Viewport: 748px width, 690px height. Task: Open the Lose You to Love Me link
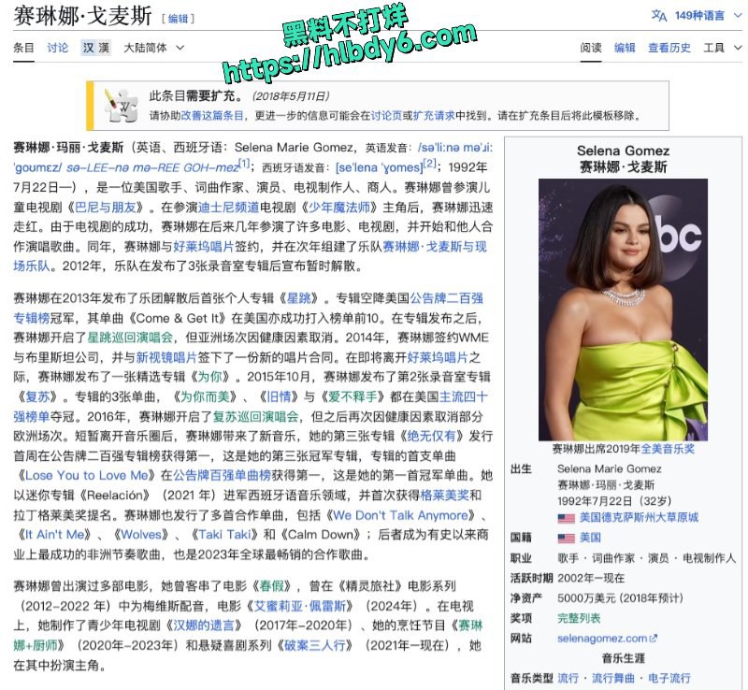coord(87,476)
